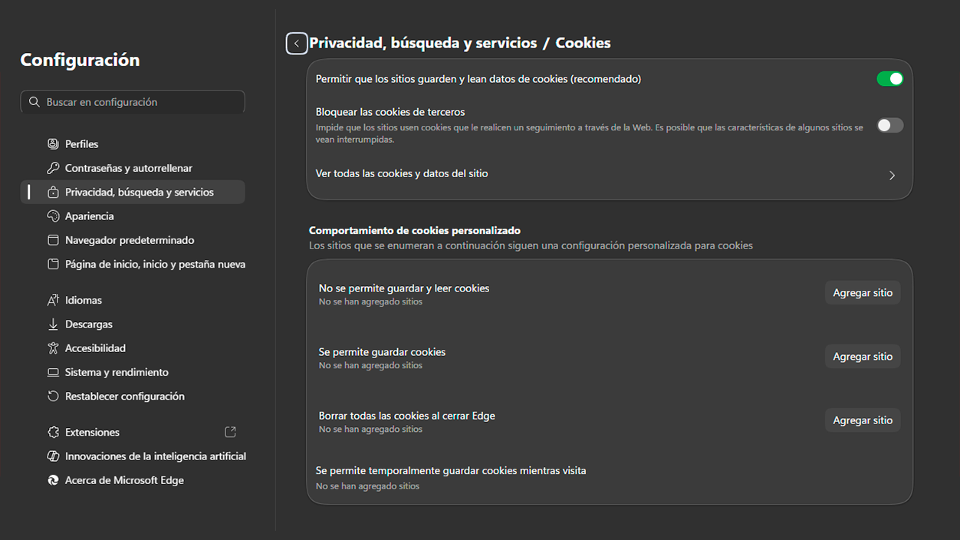Select the Perfiles sidebar icon
The image size is (960, 540).
pyautogui.click(x=53, y=143)
